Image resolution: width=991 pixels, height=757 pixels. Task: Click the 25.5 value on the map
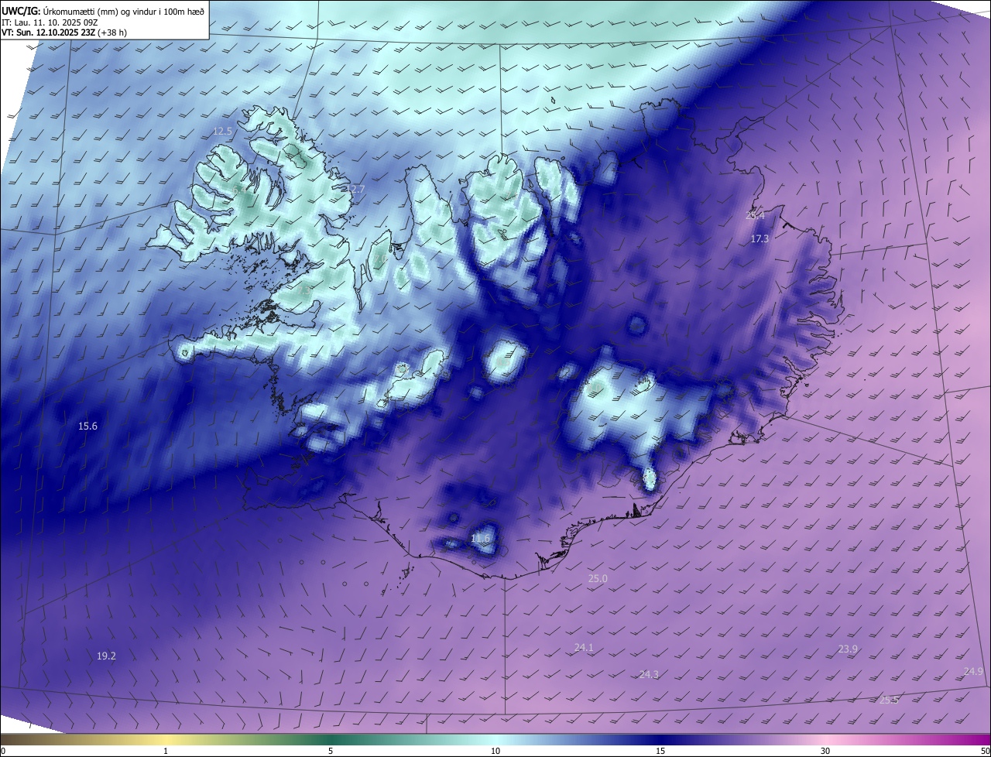pos(890,700)
